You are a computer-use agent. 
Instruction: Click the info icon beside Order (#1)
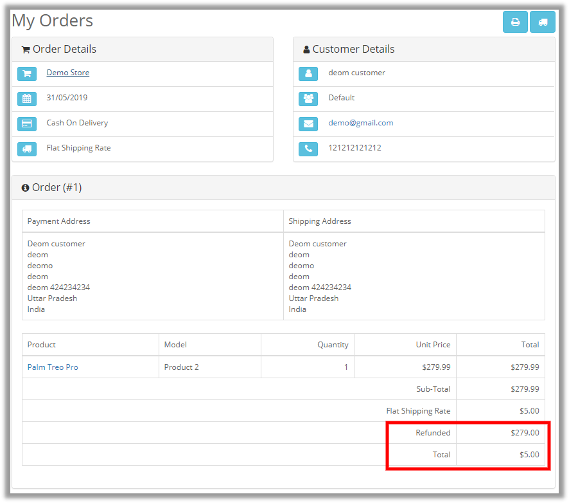25,188
